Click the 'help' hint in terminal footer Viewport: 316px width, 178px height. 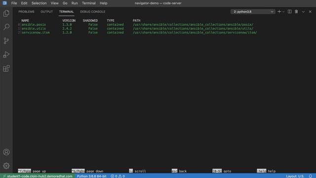[x=272, y=171]
